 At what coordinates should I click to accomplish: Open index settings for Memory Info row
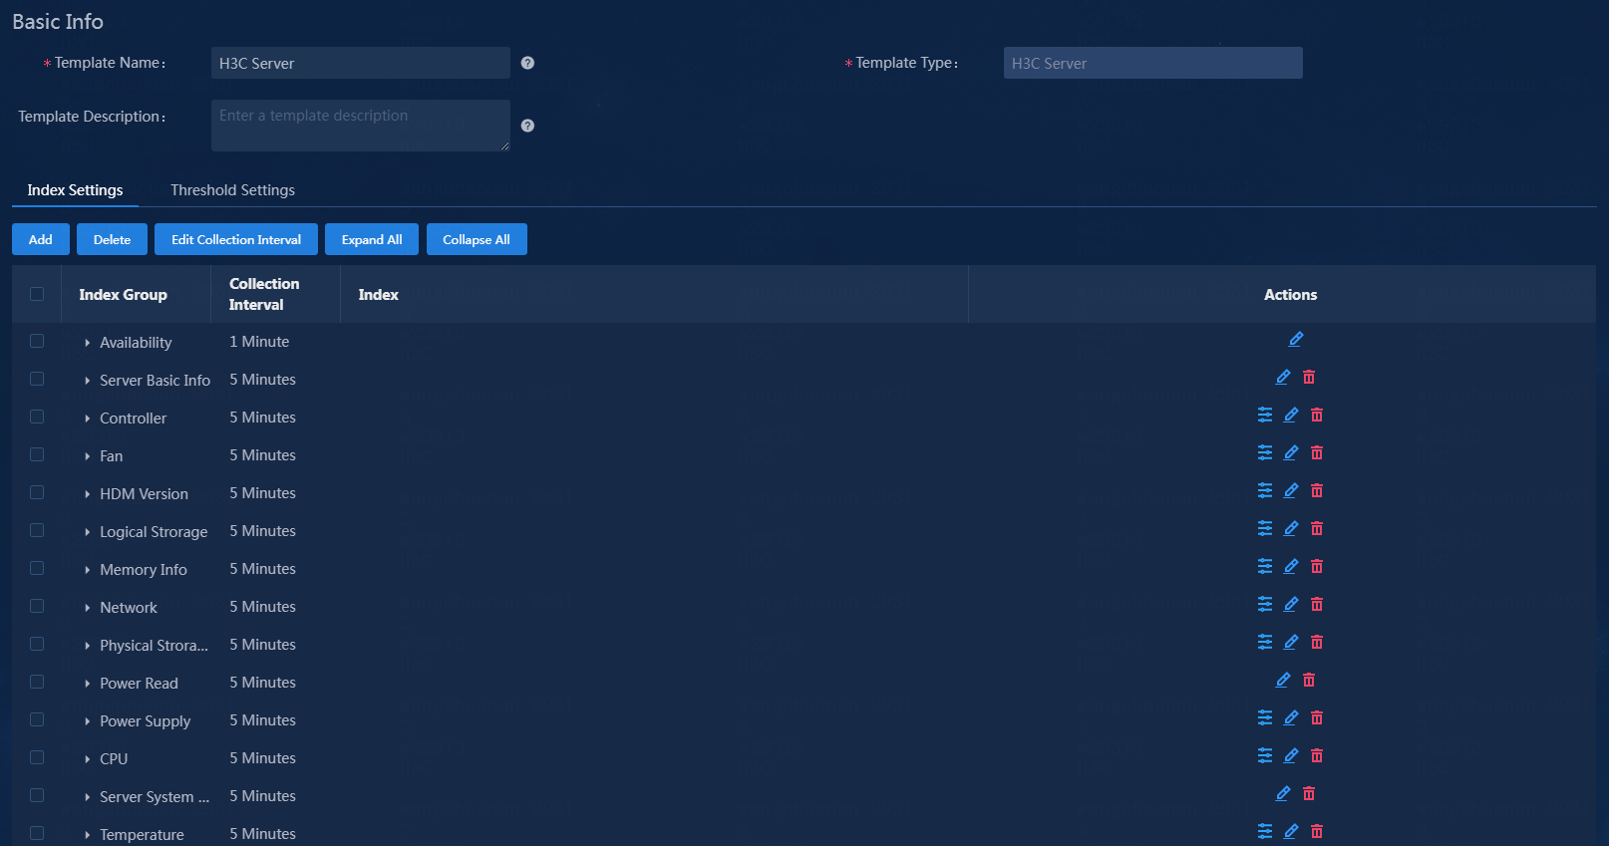(1265, 567)
